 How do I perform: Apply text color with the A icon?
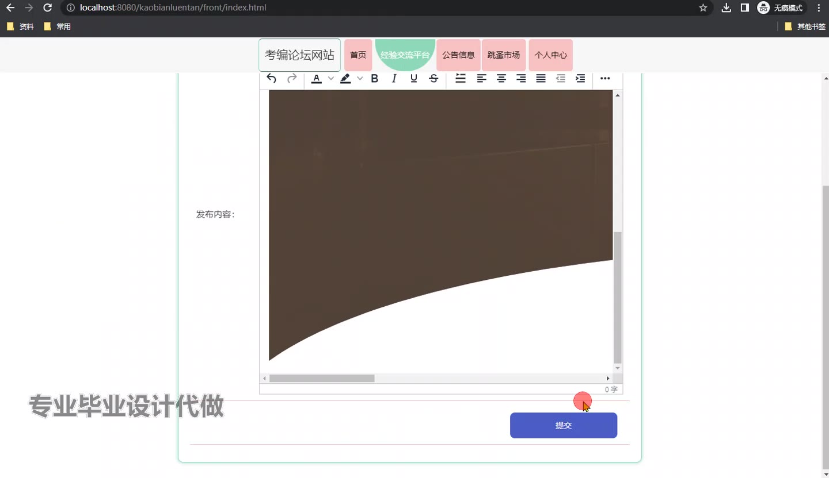pos(316,79)
